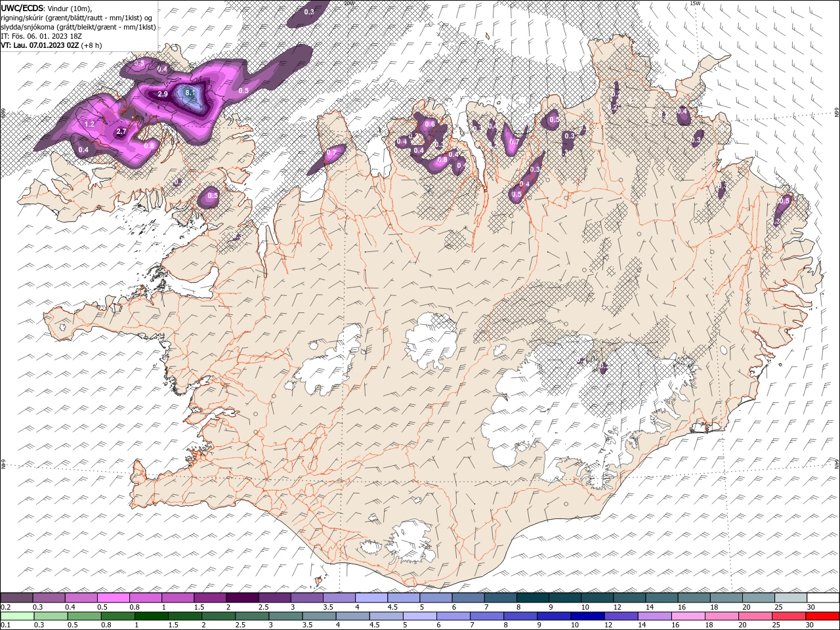Click the (+8 h) forecast offset text

coord(92,45)
